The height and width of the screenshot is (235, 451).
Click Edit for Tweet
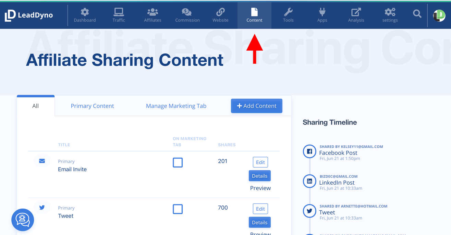pos(260,209)
